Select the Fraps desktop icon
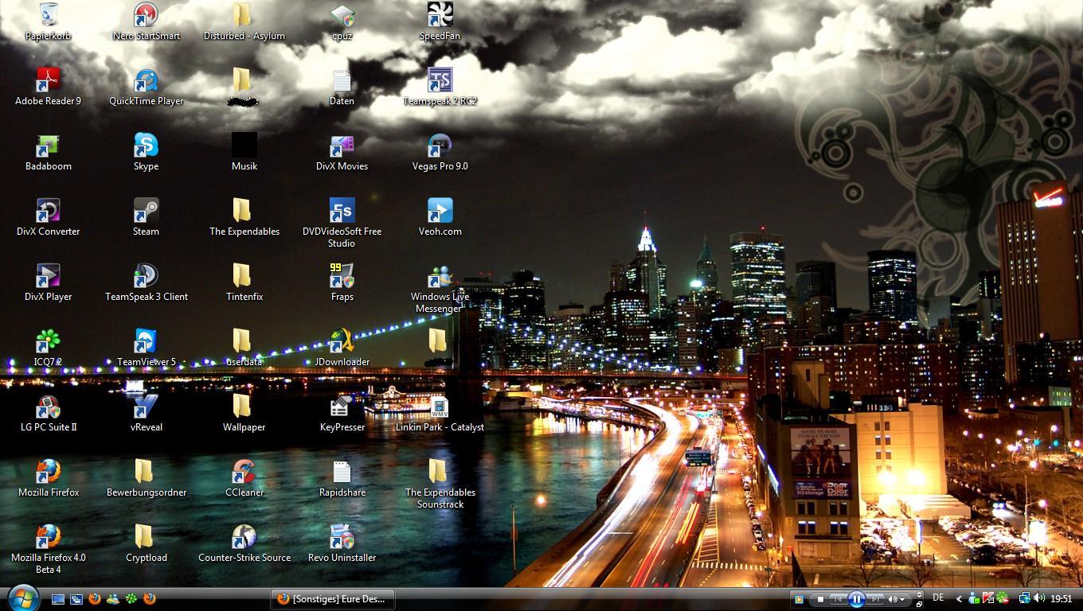1083x611 pixels. (x=342, y=277)
